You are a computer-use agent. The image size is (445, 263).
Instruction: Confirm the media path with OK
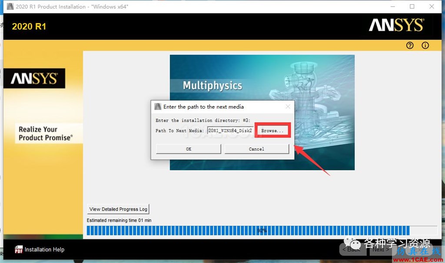[189, 149]
